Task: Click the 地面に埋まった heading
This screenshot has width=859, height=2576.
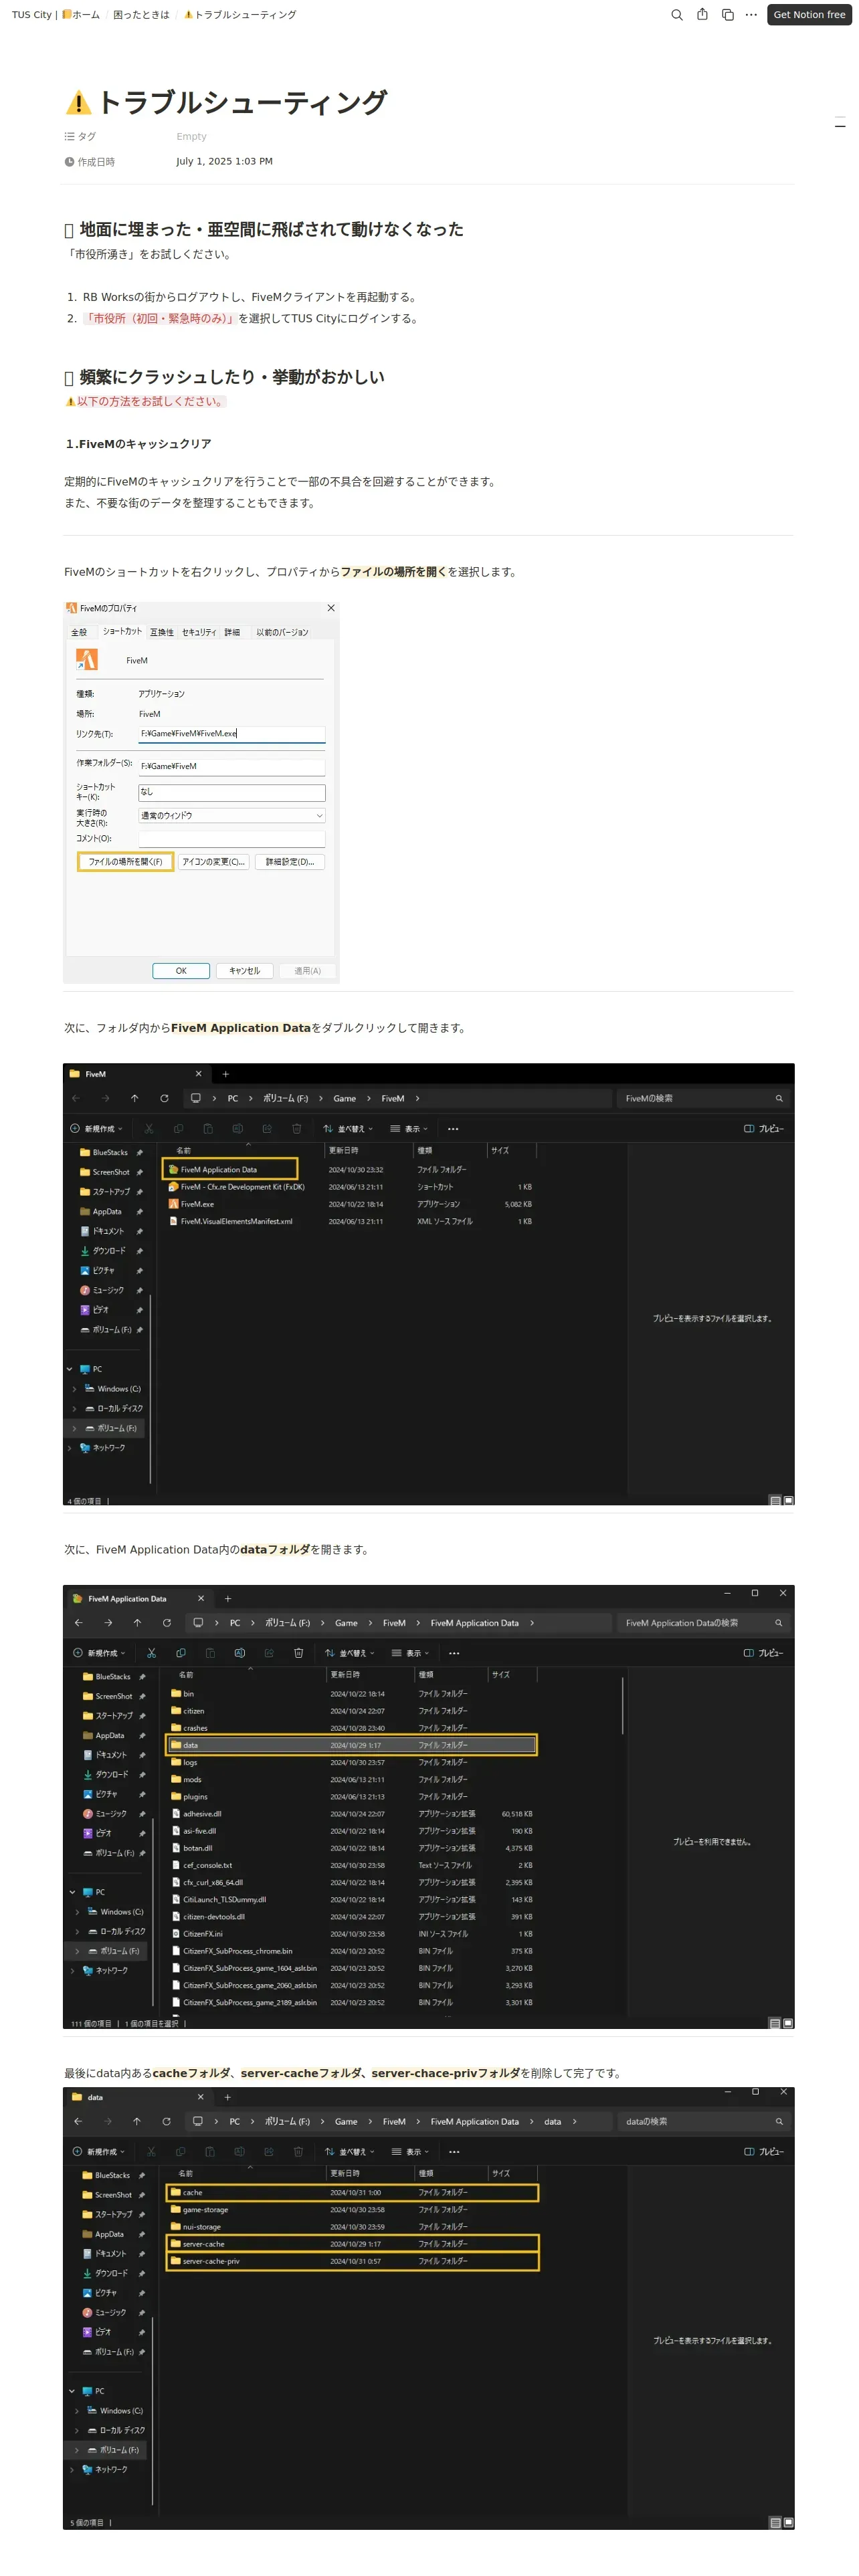Action: click(x=264, y=229)
